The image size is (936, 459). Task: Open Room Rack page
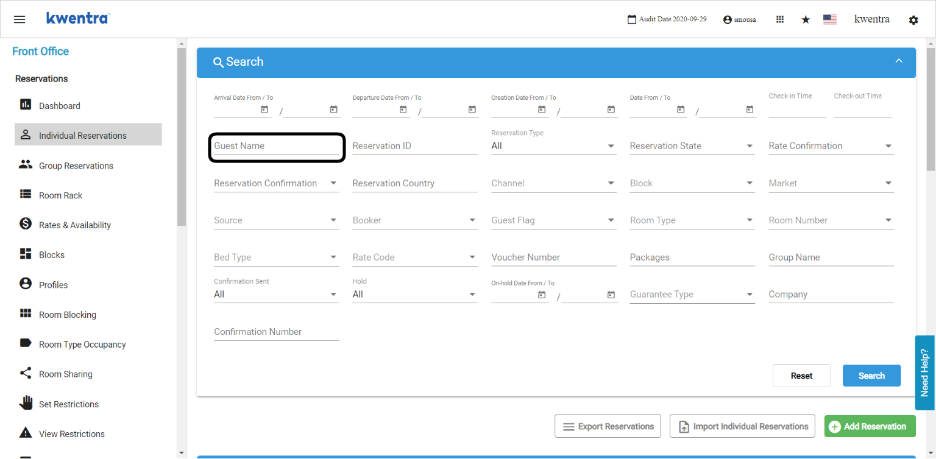click(x=88, y=195)
